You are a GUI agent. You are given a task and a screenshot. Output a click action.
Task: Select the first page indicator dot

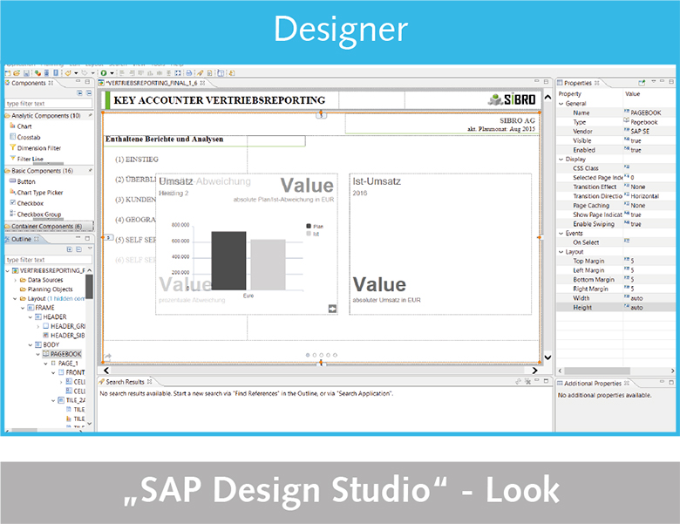308,355
